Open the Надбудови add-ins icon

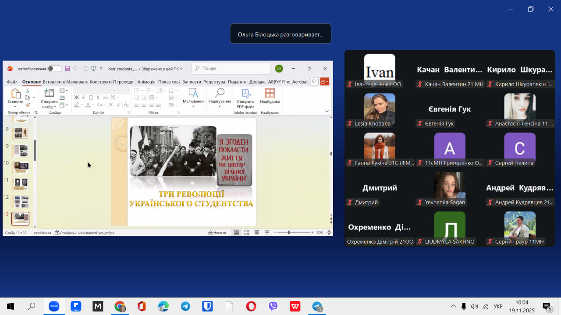270,95
